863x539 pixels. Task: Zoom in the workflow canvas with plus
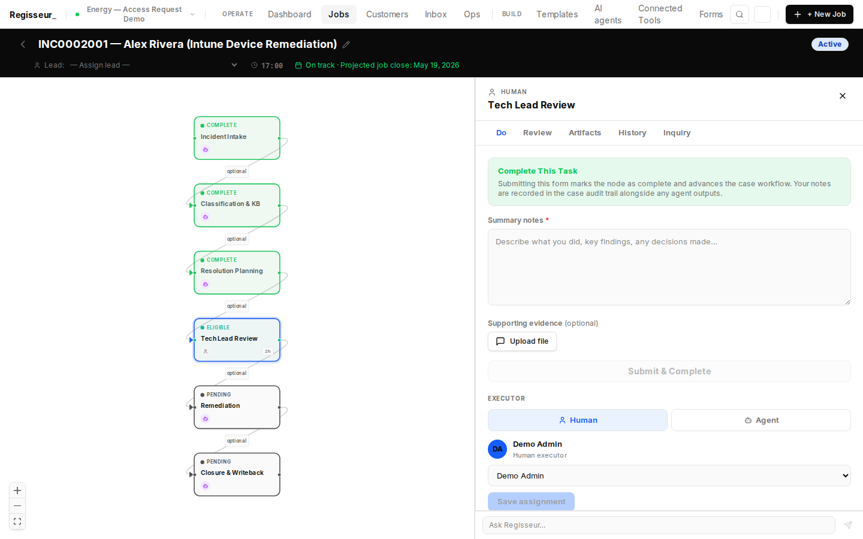(17, 490)
